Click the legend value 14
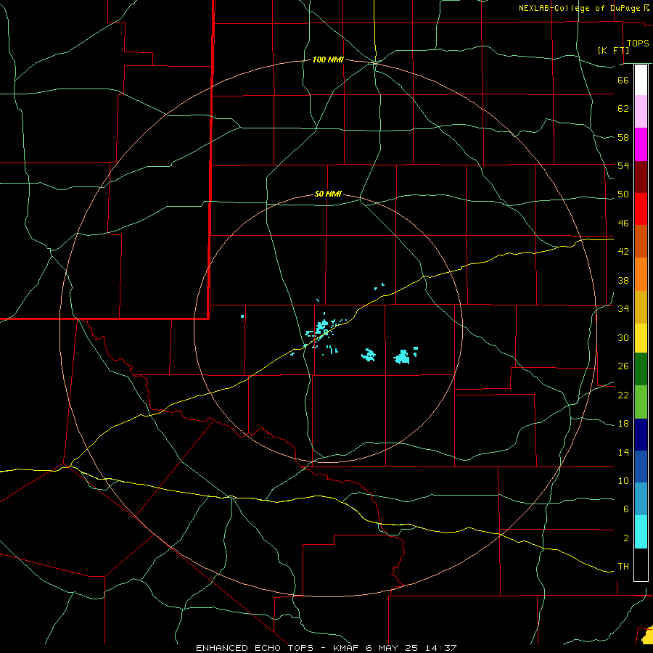 [623, 452]
